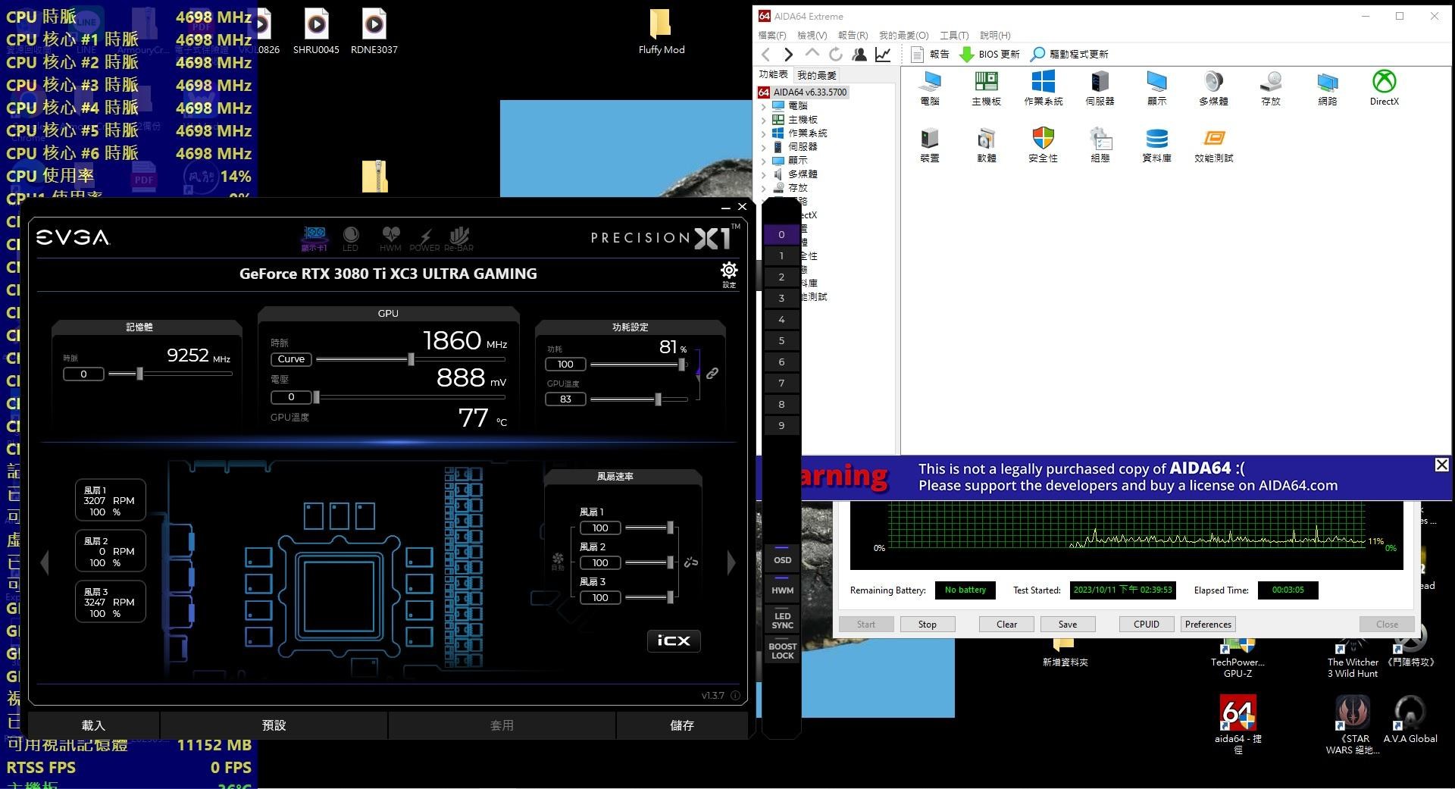1455x789 pixels.
Task: Expand the 作業系統 tree node in AIDA64
Action: pyautogui.click(x=764, y=133)
